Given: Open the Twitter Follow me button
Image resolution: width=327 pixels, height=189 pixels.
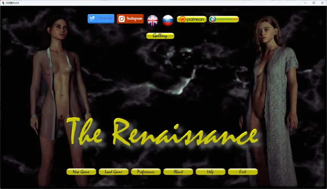Looking at the screenshot, I should click(101, 19).
